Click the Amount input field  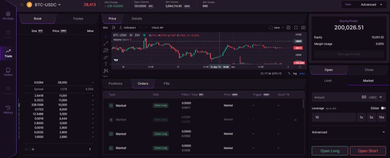(x=349, y=97)
